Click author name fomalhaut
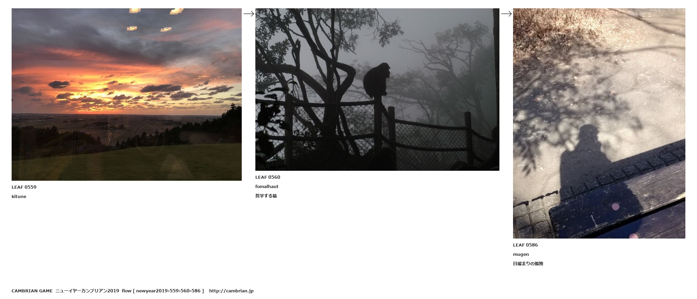 [x=267, y=186]
